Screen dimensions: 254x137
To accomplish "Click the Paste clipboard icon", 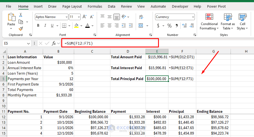I will 11,17.
